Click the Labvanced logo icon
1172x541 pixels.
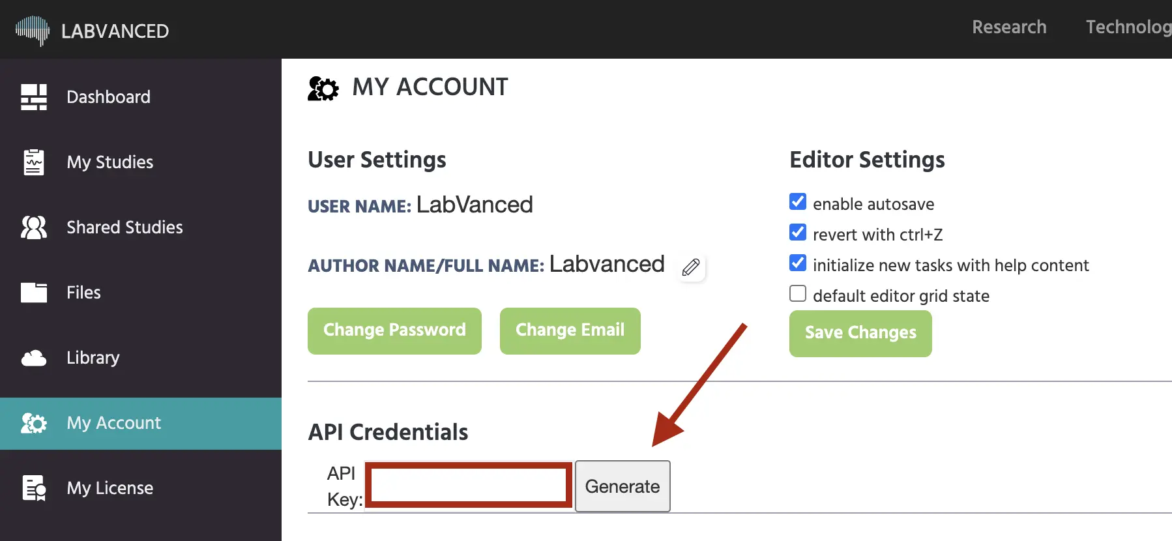(x=33, y=31)
